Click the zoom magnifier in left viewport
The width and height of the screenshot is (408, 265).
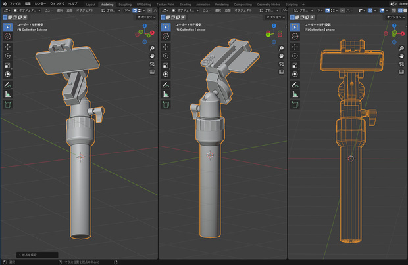[x=152, y=48]
